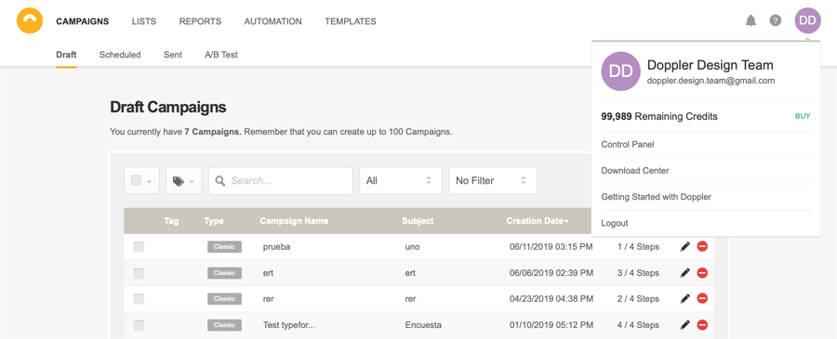Viewport: 837px width, 339px height.
Task: Click the Subject column header
Action: pos(418,221)
